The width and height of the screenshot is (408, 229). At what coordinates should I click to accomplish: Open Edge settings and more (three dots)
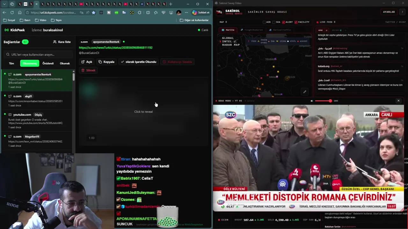click(186, 12)
